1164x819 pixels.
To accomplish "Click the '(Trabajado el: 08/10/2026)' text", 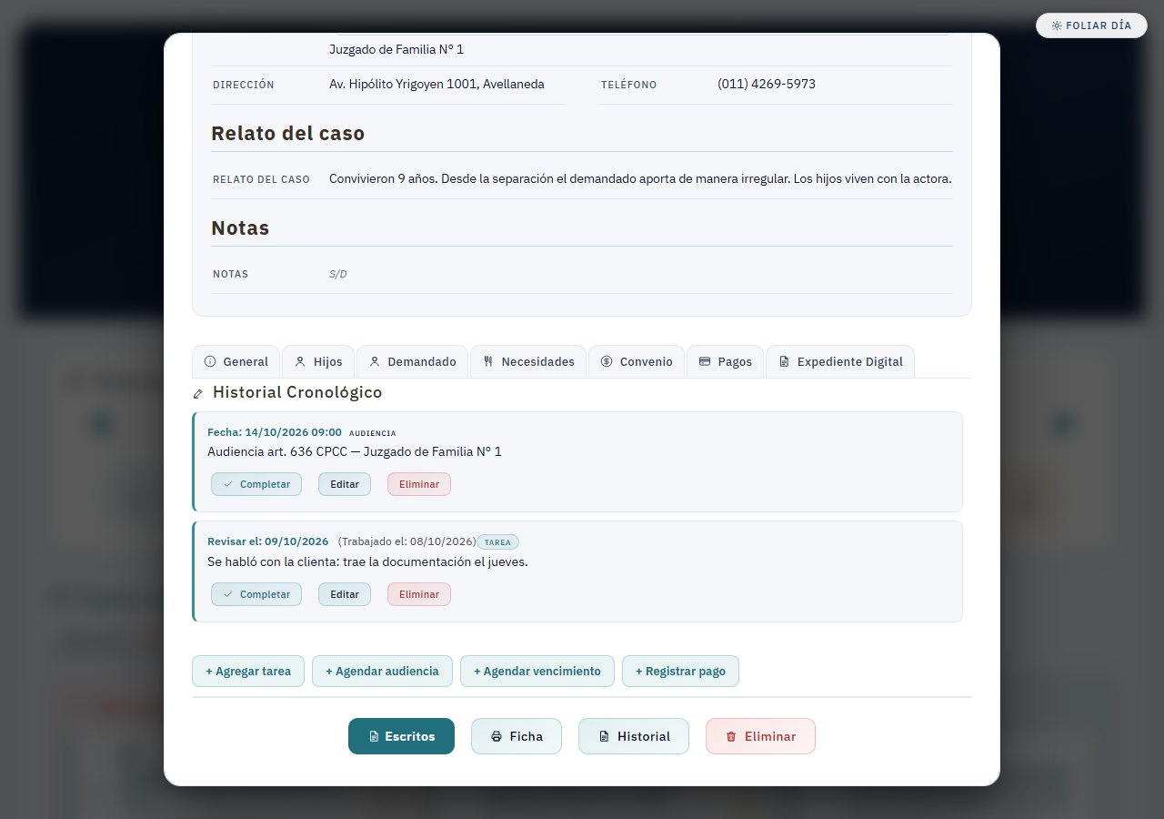I will [x=406, y=541].
